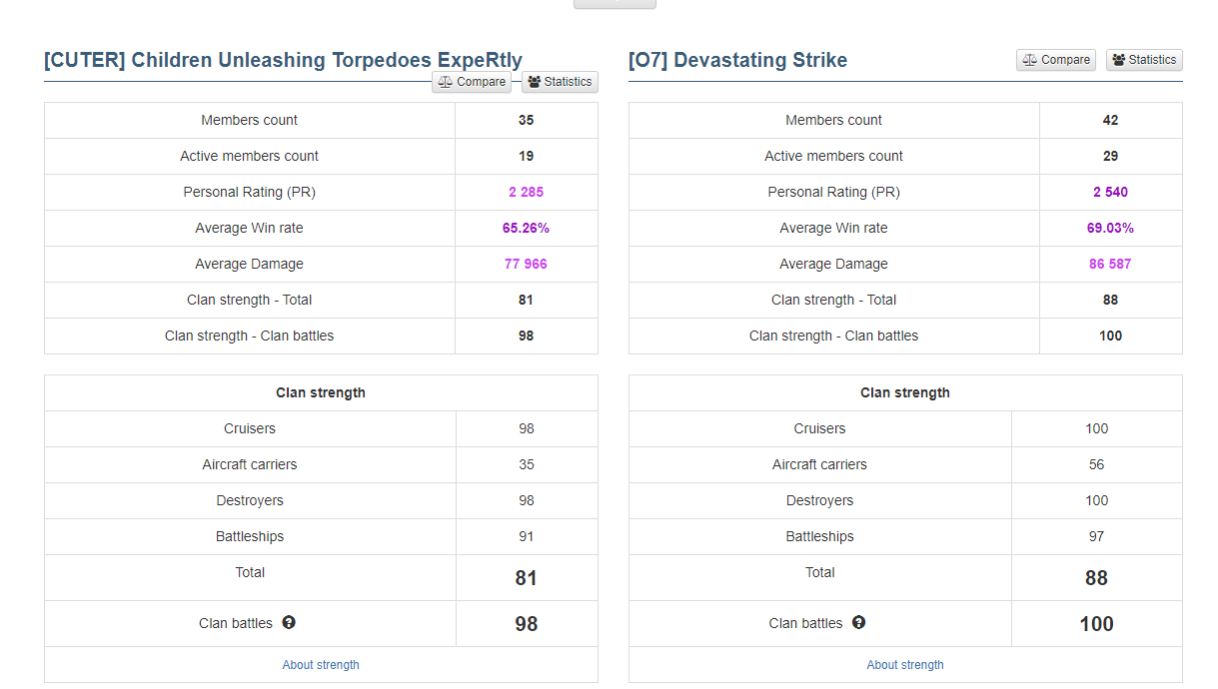
Task: Click CUTER's Average Win rate of 65.26%
Action: [x=526, y=228]
